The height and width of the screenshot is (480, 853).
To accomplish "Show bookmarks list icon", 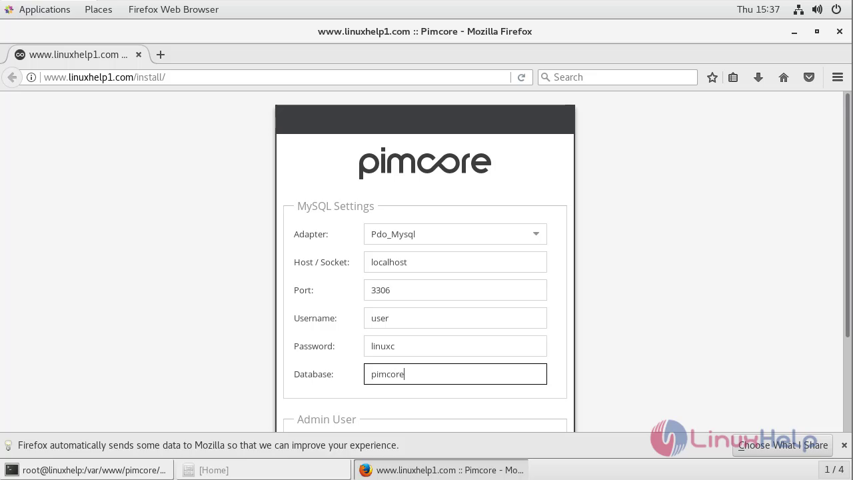I will (733, 77).
